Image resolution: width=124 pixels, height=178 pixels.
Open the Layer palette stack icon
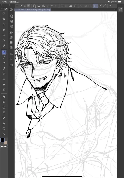[11, 59]
